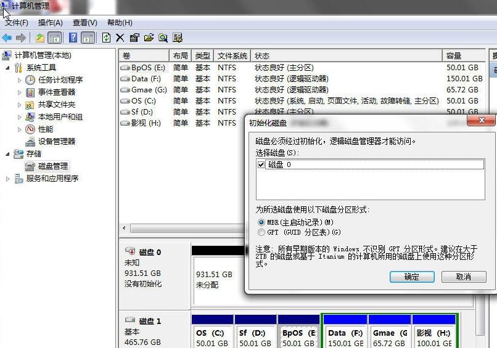
Task: Open the Help toolbar icon
Action: 73,38
